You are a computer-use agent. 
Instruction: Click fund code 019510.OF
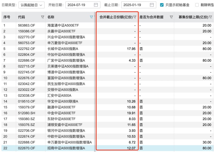tap(26, 101)
